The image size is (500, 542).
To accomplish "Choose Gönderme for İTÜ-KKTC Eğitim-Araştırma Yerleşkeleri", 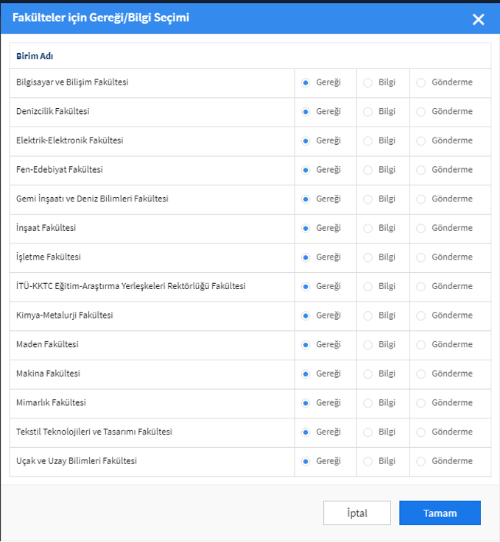I will coord(420,287).
